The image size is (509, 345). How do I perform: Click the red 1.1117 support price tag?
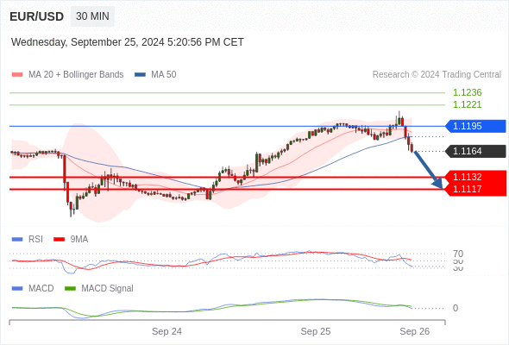click(x=475, y=189)
